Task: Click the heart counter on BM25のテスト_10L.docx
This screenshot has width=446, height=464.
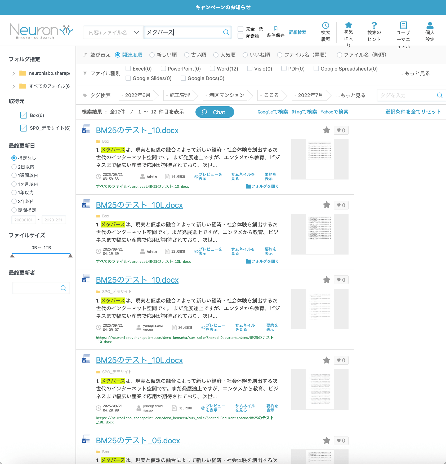Action: 341,205
